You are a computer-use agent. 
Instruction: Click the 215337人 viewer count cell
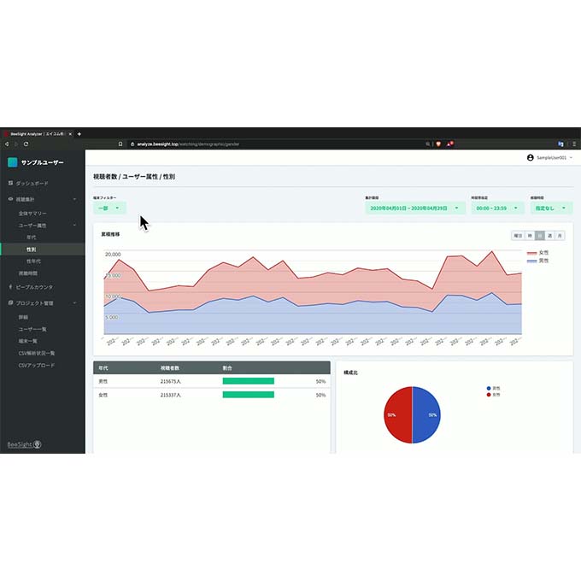click(x=170, y=395)
